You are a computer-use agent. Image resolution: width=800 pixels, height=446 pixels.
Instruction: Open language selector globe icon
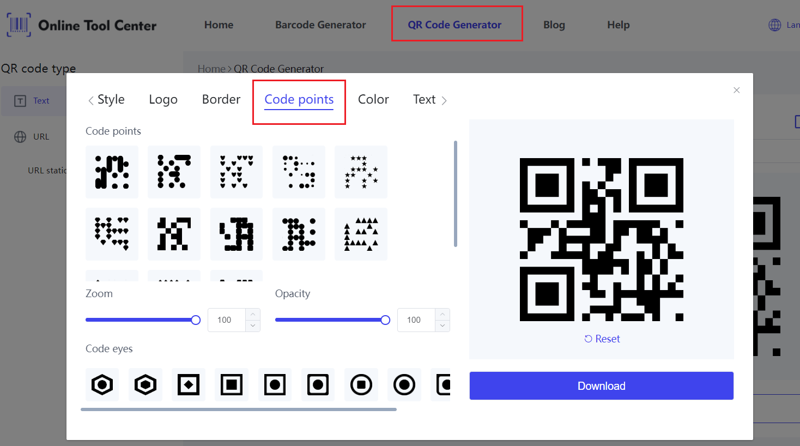tap(775, 25)
